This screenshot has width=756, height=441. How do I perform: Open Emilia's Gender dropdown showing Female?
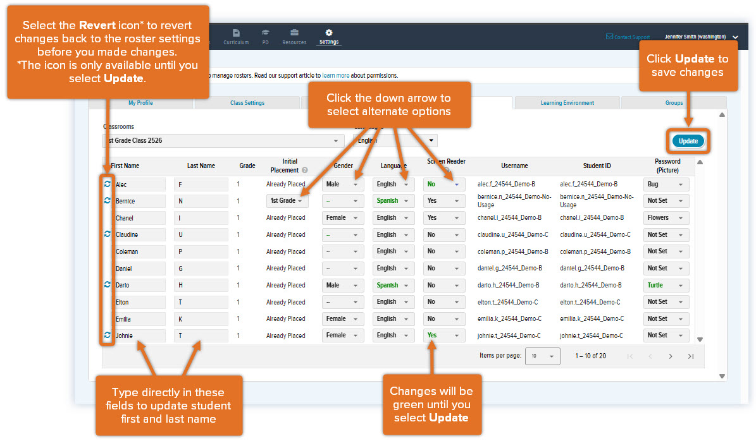tap(342, 318)
